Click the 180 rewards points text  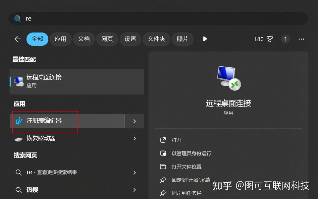pyautogui.click(x=259, y=39)
